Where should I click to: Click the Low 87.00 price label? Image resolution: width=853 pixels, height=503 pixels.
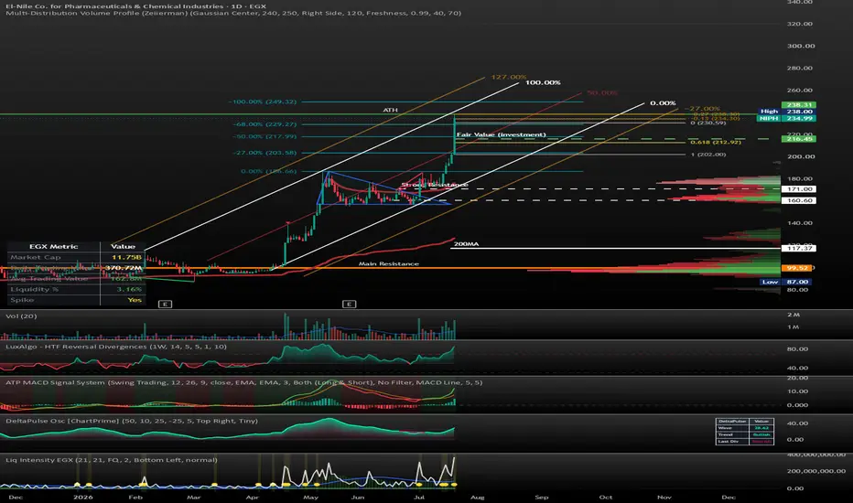click(786, 282)
